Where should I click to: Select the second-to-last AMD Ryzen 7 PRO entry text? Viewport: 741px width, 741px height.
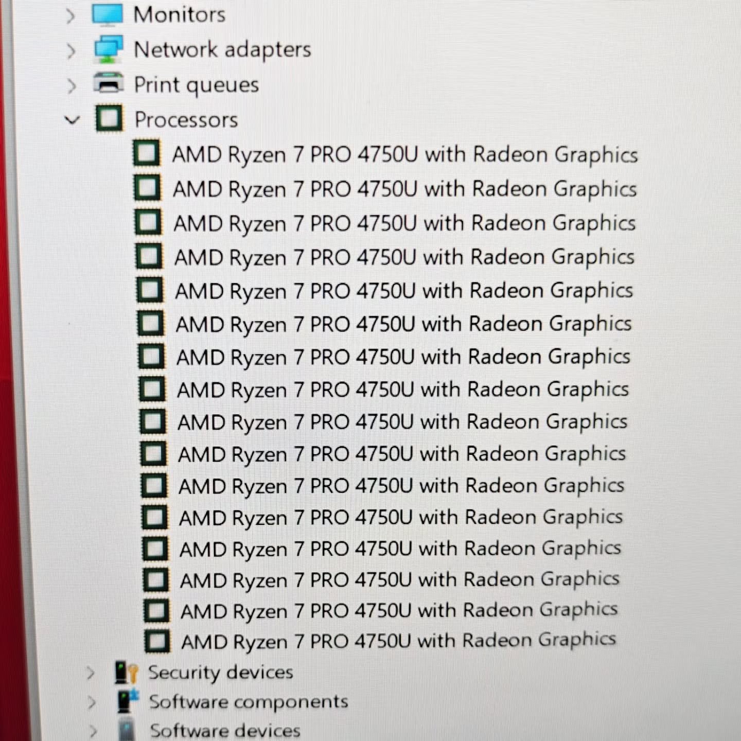click(399, 611)
